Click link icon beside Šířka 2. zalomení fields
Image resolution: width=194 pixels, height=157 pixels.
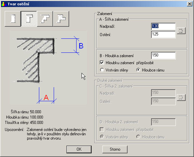click(181, 98)
